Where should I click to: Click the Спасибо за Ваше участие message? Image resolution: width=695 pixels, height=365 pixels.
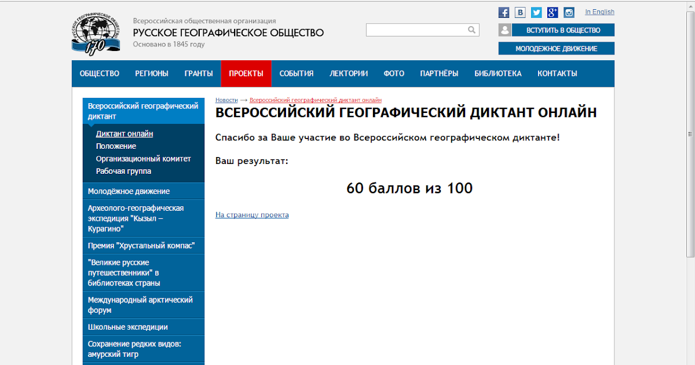coord(387,138)
